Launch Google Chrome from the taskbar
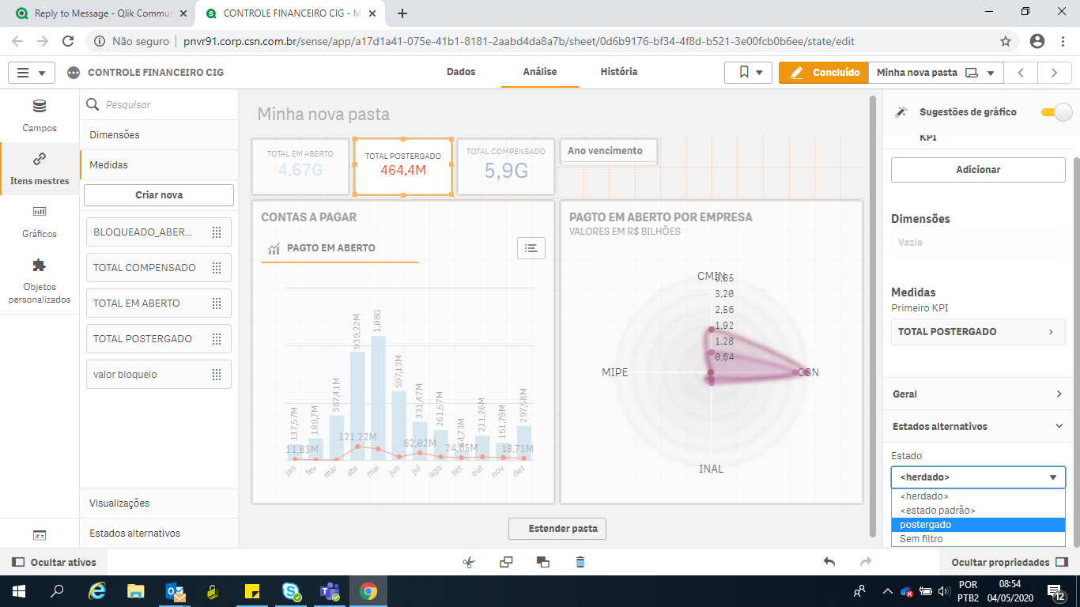This screenshot has height=607, width=1080. [x=369, y=590]
